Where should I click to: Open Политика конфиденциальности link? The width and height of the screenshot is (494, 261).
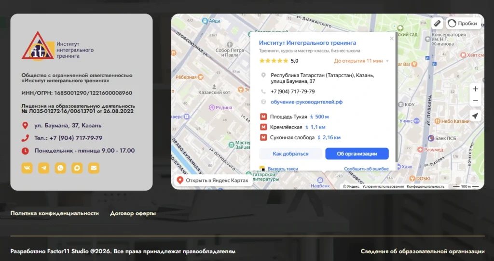[55, 213]
